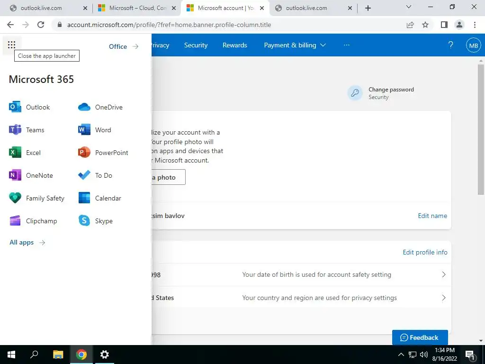
Task: Switch to the last outlook.live.com tab
Action: tap(306, 8)
